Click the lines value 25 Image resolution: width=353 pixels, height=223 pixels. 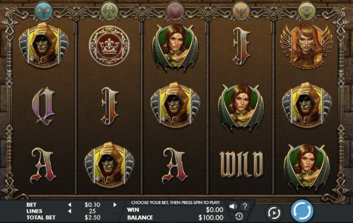click(x=92, y=211)
